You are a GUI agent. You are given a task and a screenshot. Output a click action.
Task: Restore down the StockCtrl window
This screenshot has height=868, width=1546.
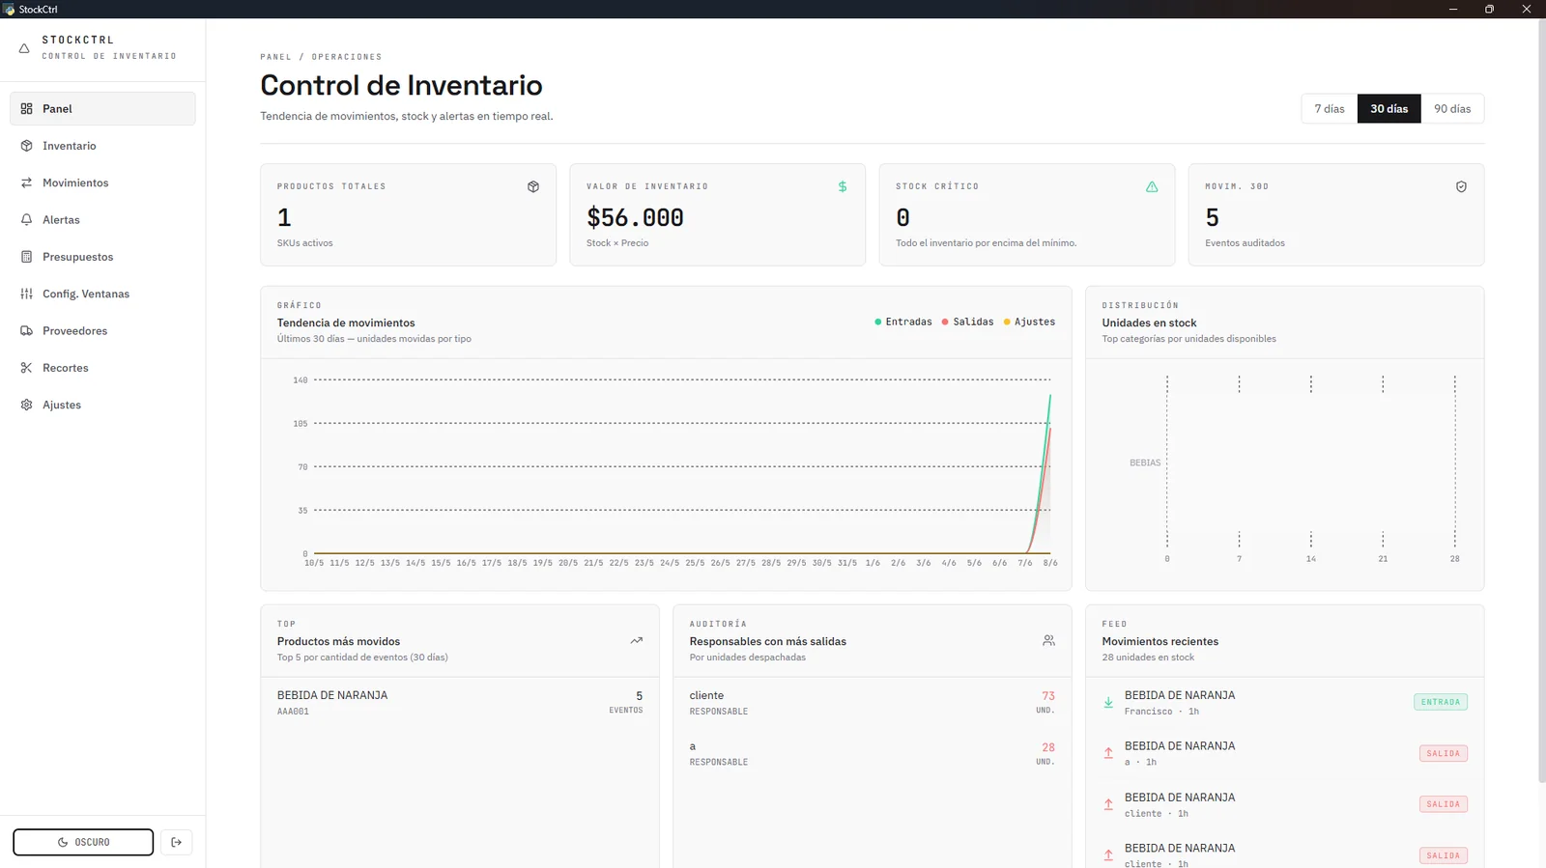1489,9
